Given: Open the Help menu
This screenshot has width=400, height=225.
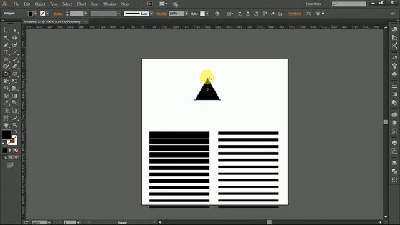Looking at the screenshot, I should tap(125, 4).
